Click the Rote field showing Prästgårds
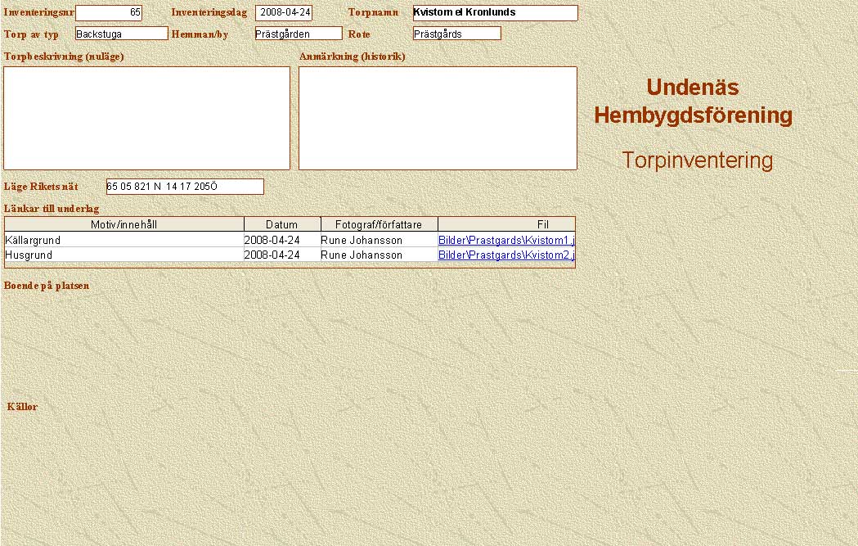Screen dimensions: 858x546 click(456, 34)
